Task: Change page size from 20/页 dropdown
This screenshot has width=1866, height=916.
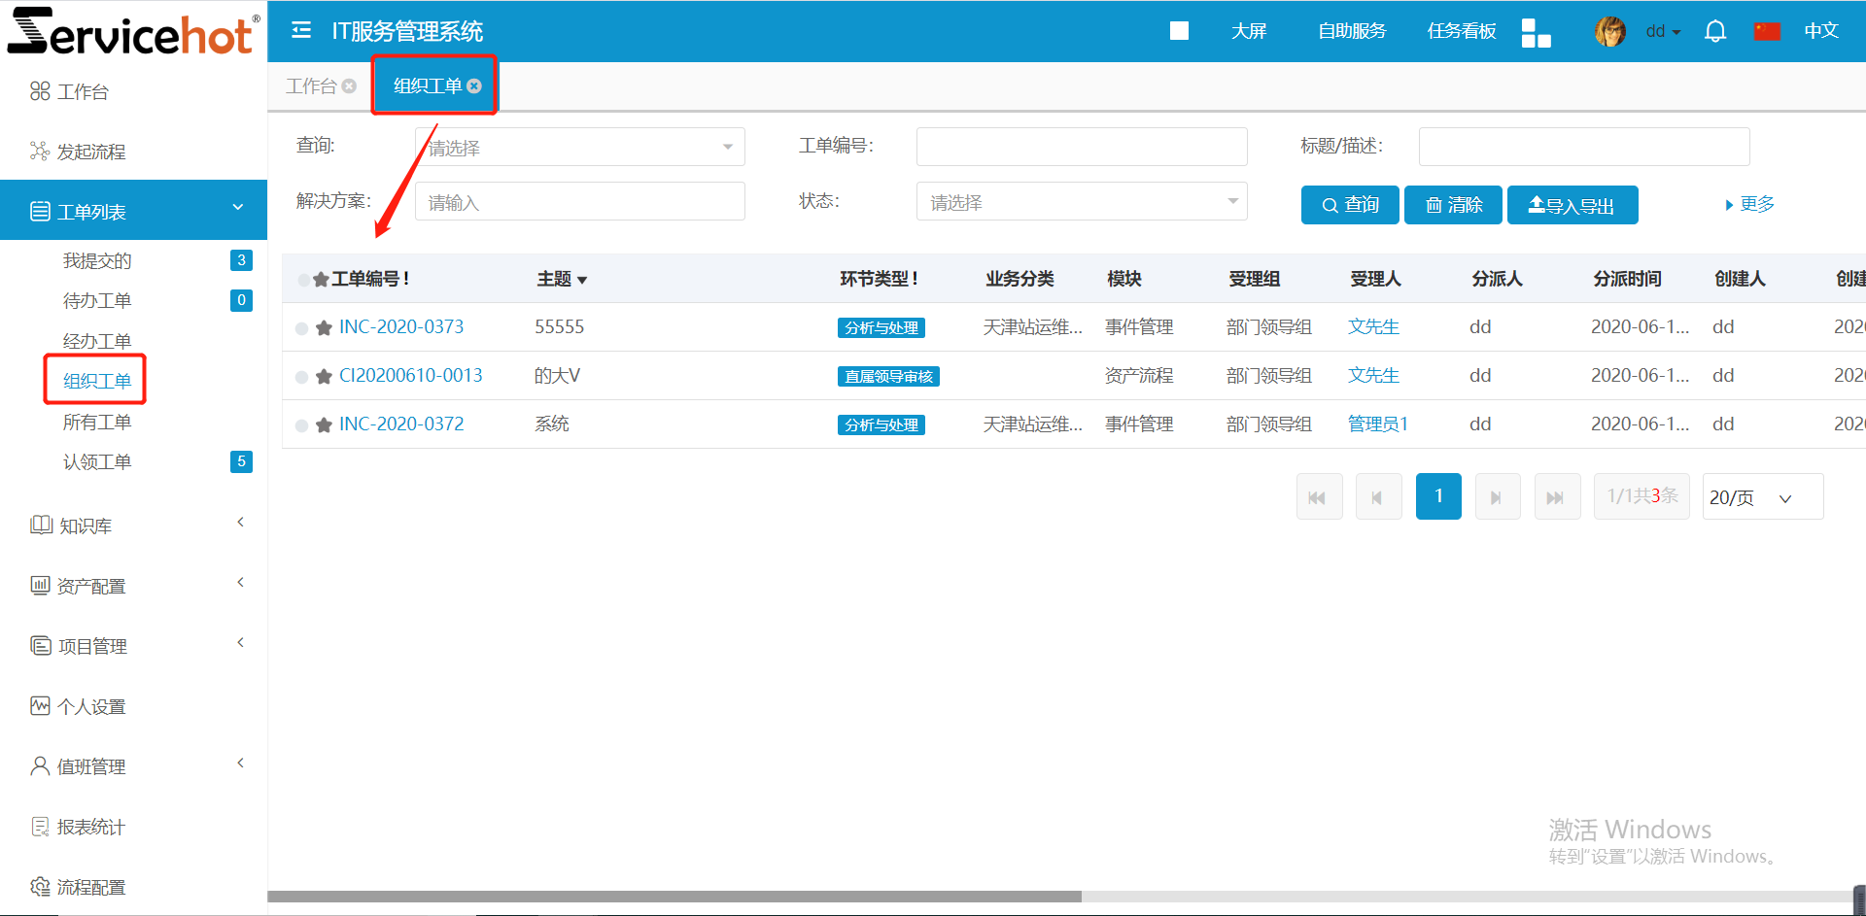Action: coord(1762,497)
